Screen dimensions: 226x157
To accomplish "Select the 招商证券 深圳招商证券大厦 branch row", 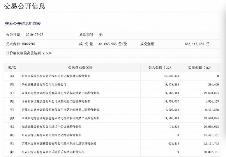I will [112, 76].
